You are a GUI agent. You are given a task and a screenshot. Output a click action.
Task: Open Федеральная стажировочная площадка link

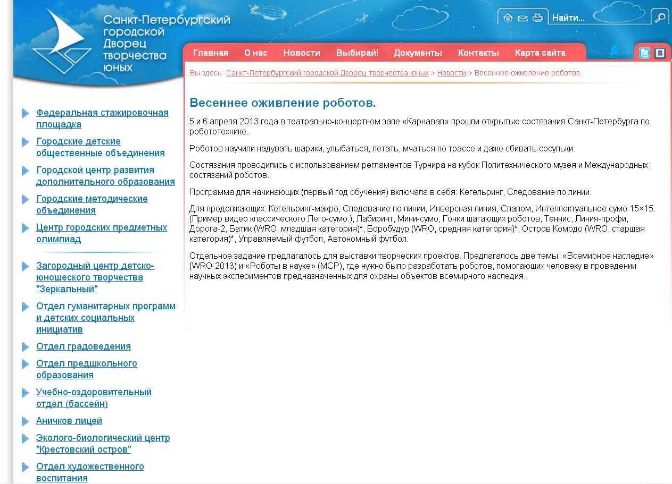pos(102,118)
